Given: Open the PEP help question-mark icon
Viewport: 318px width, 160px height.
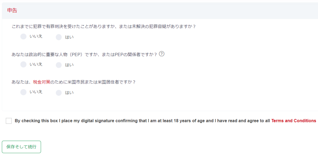Looking at the screenshot, I should (x=161, y=54).
